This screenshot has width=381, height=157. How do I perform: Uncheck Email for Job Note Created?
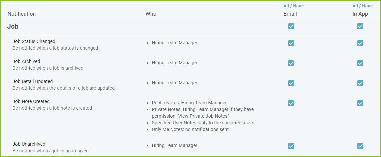click(x=291, y=103)
